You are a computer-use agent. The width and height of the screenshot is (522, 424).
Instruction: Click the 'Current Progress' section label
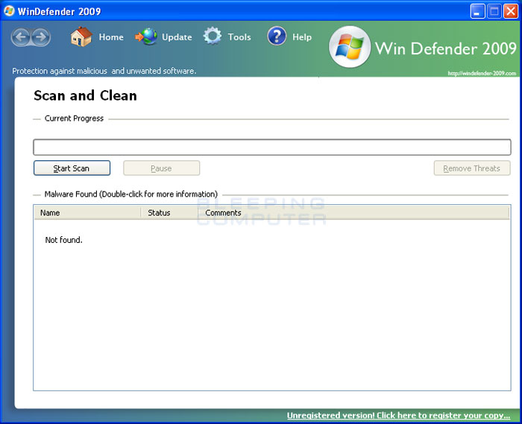74,118
